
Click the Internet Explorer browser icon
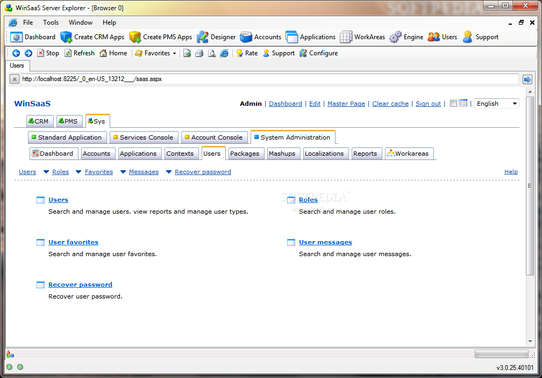coord(224,53)
